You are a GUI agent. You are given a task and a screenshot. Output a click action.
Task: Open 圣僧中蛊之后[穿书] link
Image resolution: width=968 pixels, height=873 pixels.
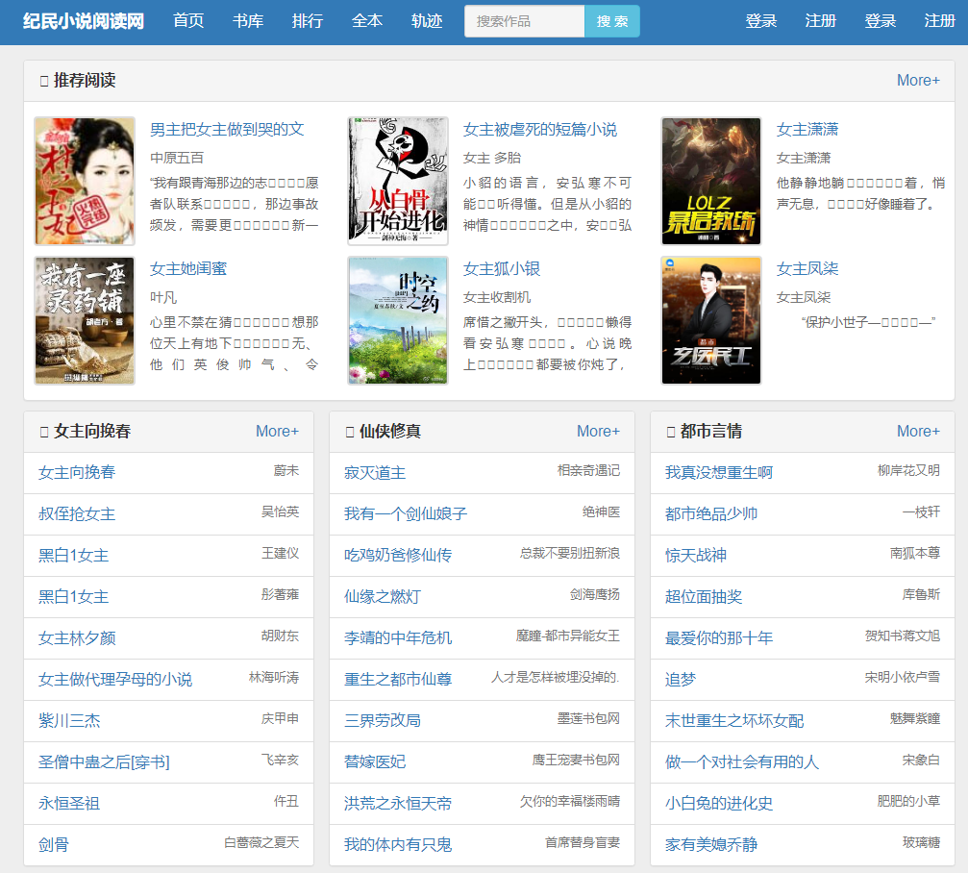pos(104,761)
